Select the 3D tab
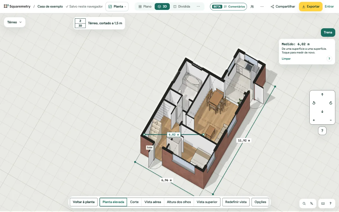 tap(162, 7)
